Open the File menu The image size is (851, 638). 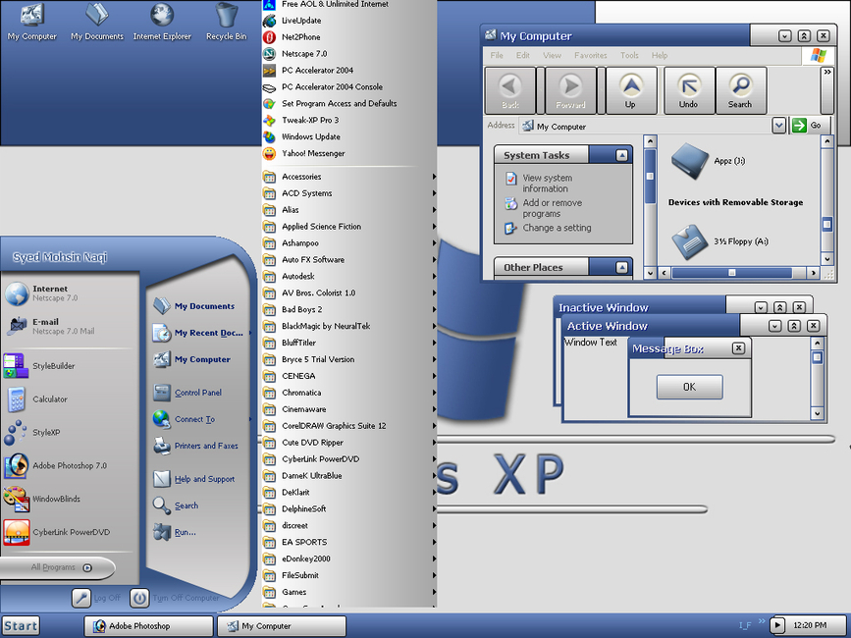click(497, 55)
